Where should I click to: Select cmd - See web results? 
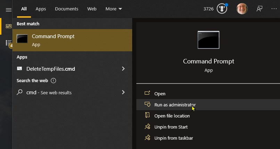72,93
